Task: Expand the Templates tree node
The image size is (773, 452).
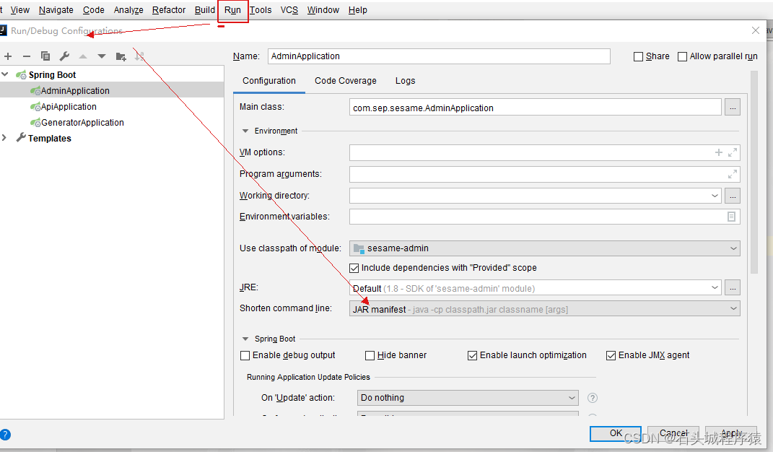Action: point(4,138)
